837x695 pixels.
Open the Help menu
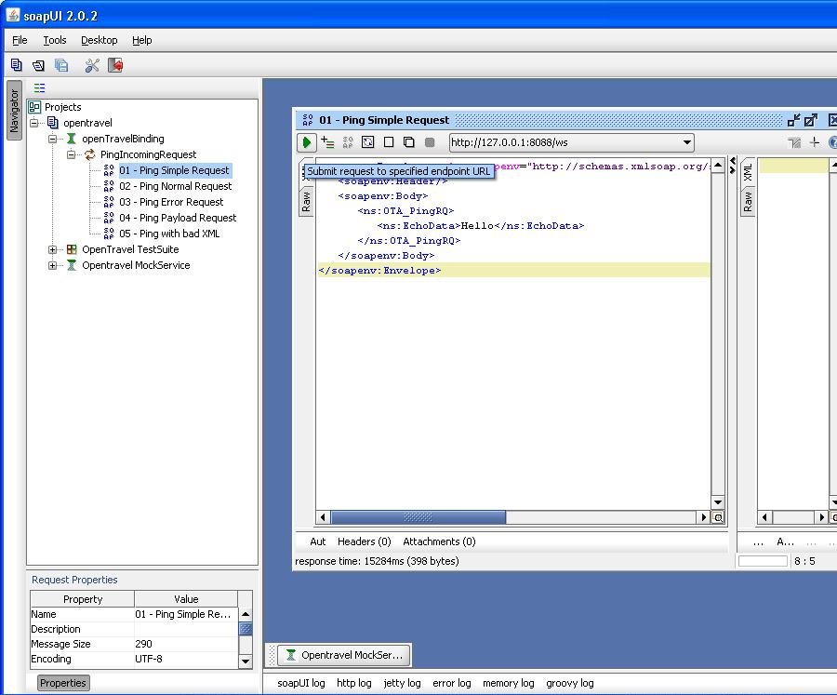142,40
